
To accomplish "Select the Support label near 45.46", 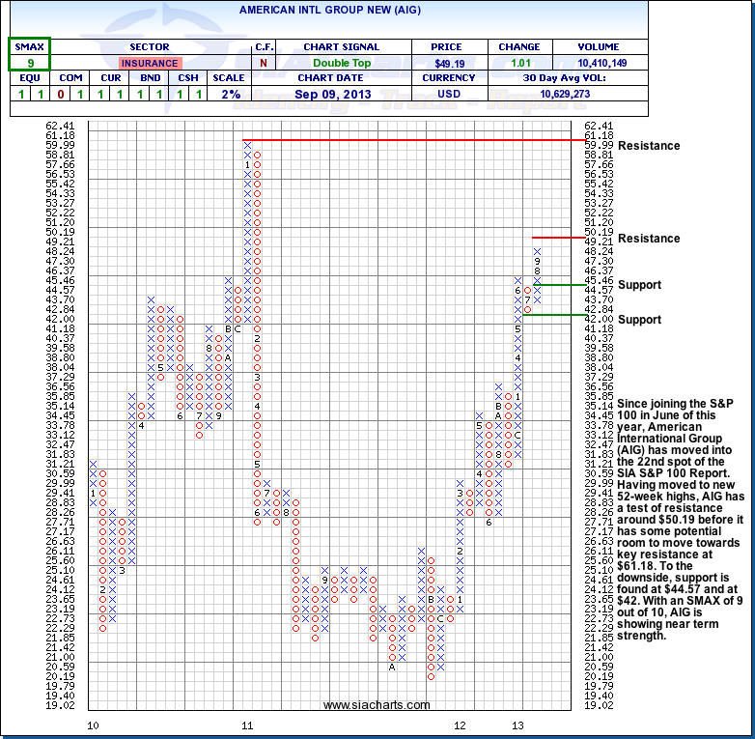I will click(x=639, y=285).
